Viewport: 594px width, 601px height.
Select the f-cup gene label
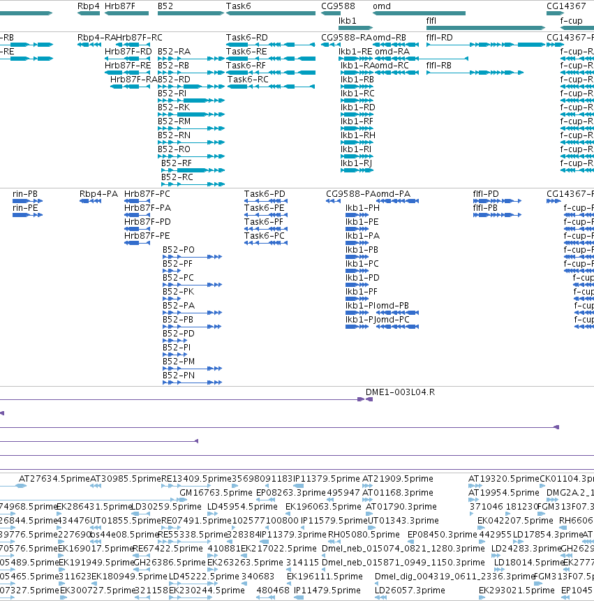(x=571, y=21)
